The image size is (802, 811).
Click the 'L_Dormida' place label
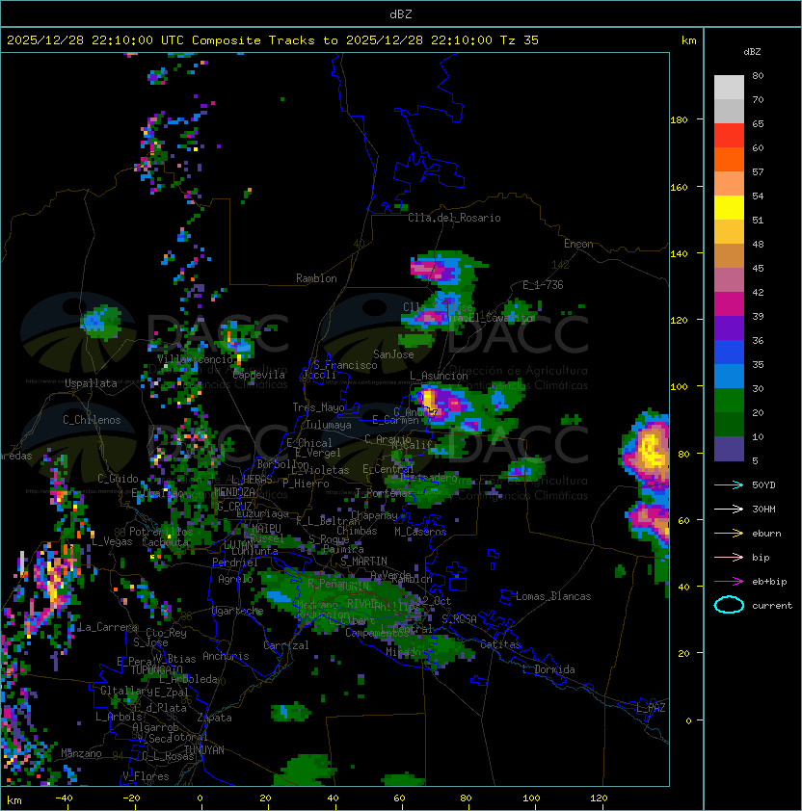tap(548, 669)
